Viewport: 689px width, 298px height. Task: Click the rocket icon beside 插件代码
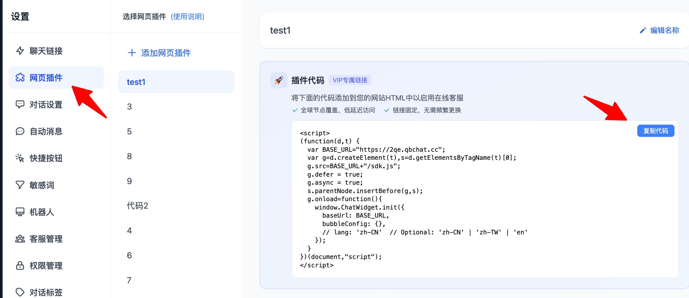coord(279,80)
